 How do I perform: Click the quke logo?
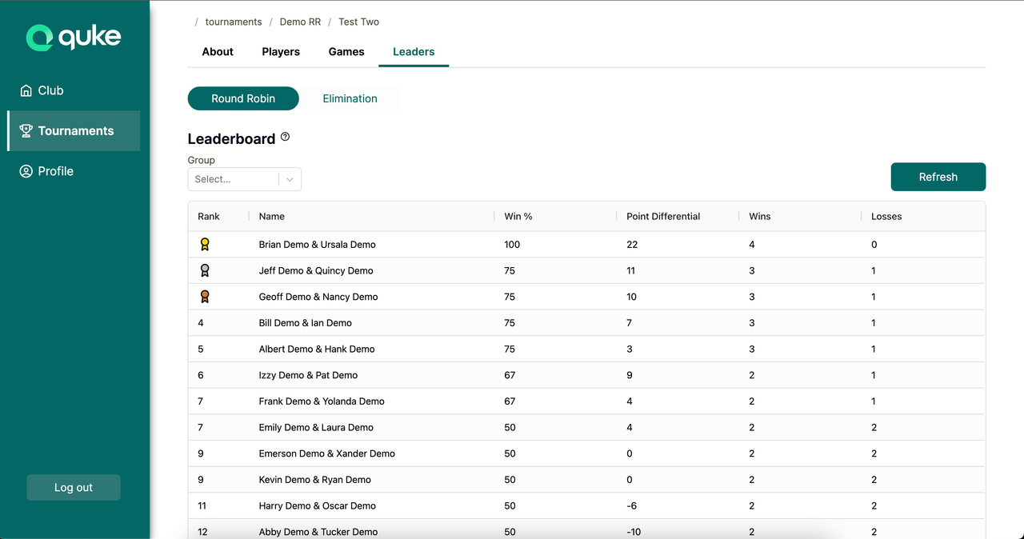(74, 37)
